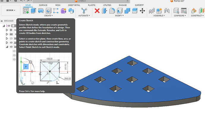Expand the CREATE menu dropdown

[x=48, y=16]
